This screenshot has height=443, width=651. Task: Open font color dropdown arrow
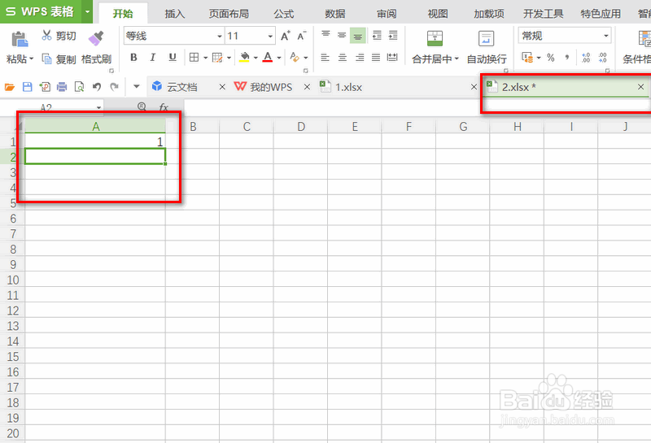click(x=279, y=58)
